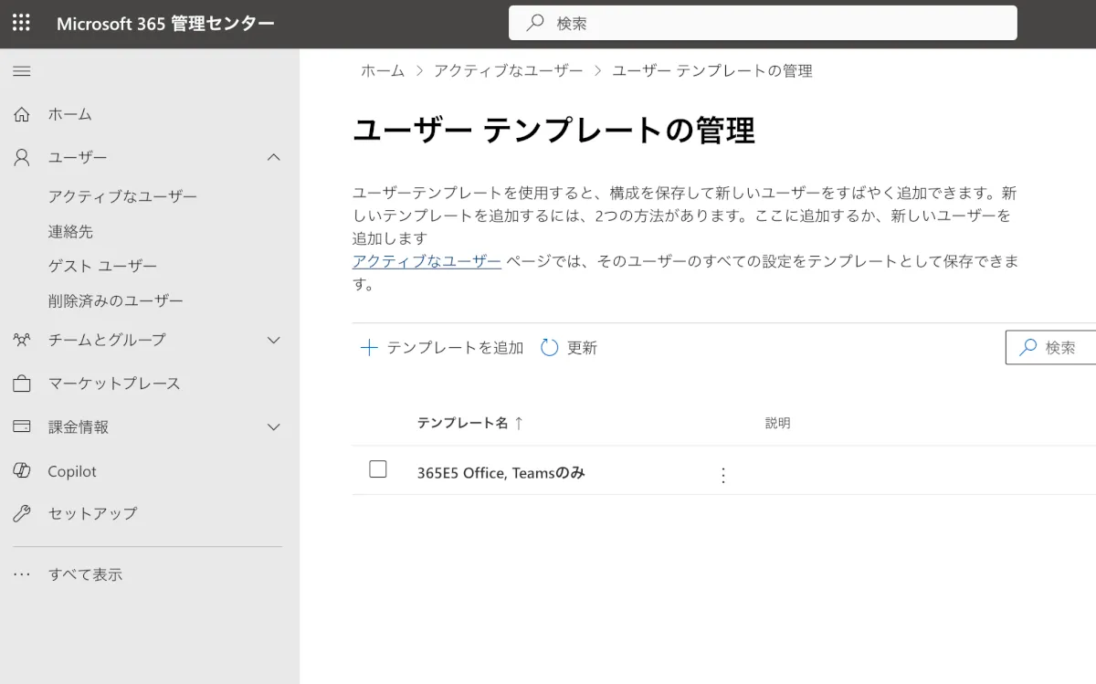The height and width of the screenshot is (684, 1096).
Task: Collapse the ユーザー section chevron
Action: point(273,157)
